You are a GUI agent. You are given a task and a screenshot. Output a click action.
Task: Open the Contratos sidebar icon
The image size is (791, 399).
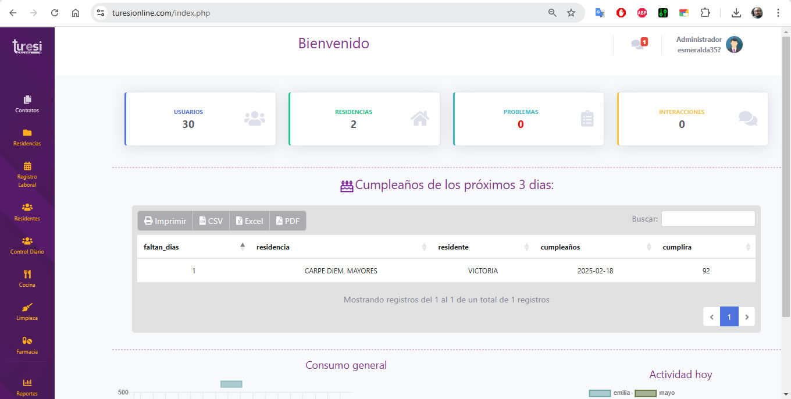(27, 99)
